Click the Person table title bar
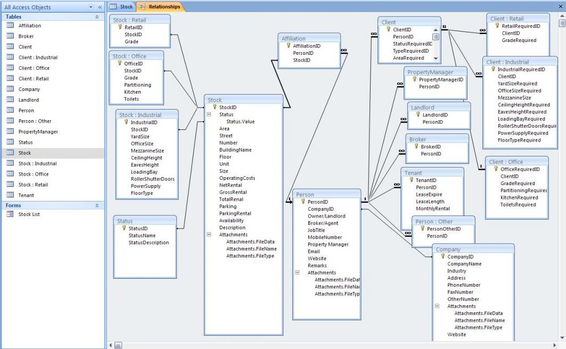Screen dimensions: 566x349 click(x=327, y=194)
